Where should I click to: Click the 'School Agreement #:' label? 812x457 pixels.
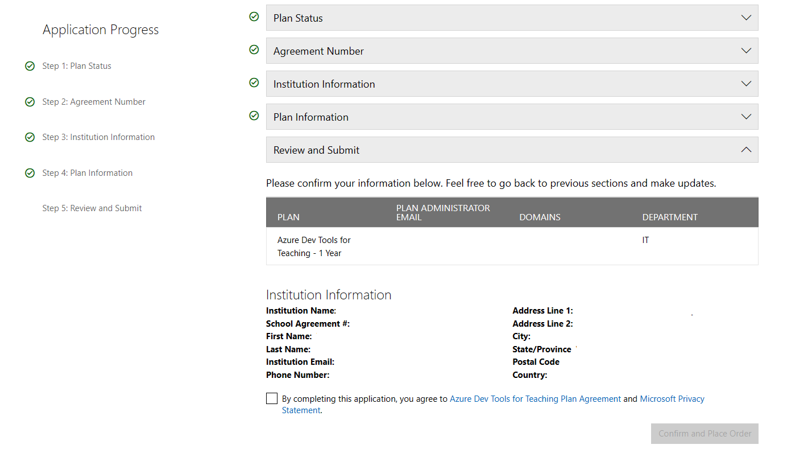pos(308,324)
